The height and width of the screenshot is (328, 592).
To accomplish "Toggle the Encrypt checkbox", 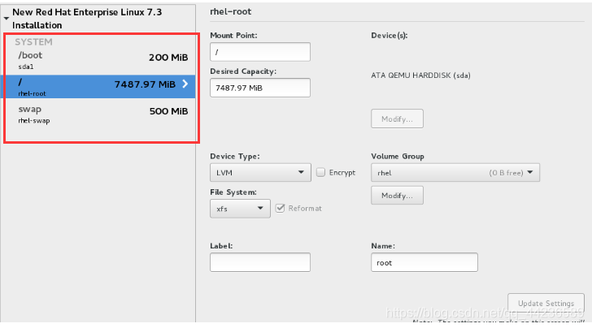I will [x=320, y=172].
